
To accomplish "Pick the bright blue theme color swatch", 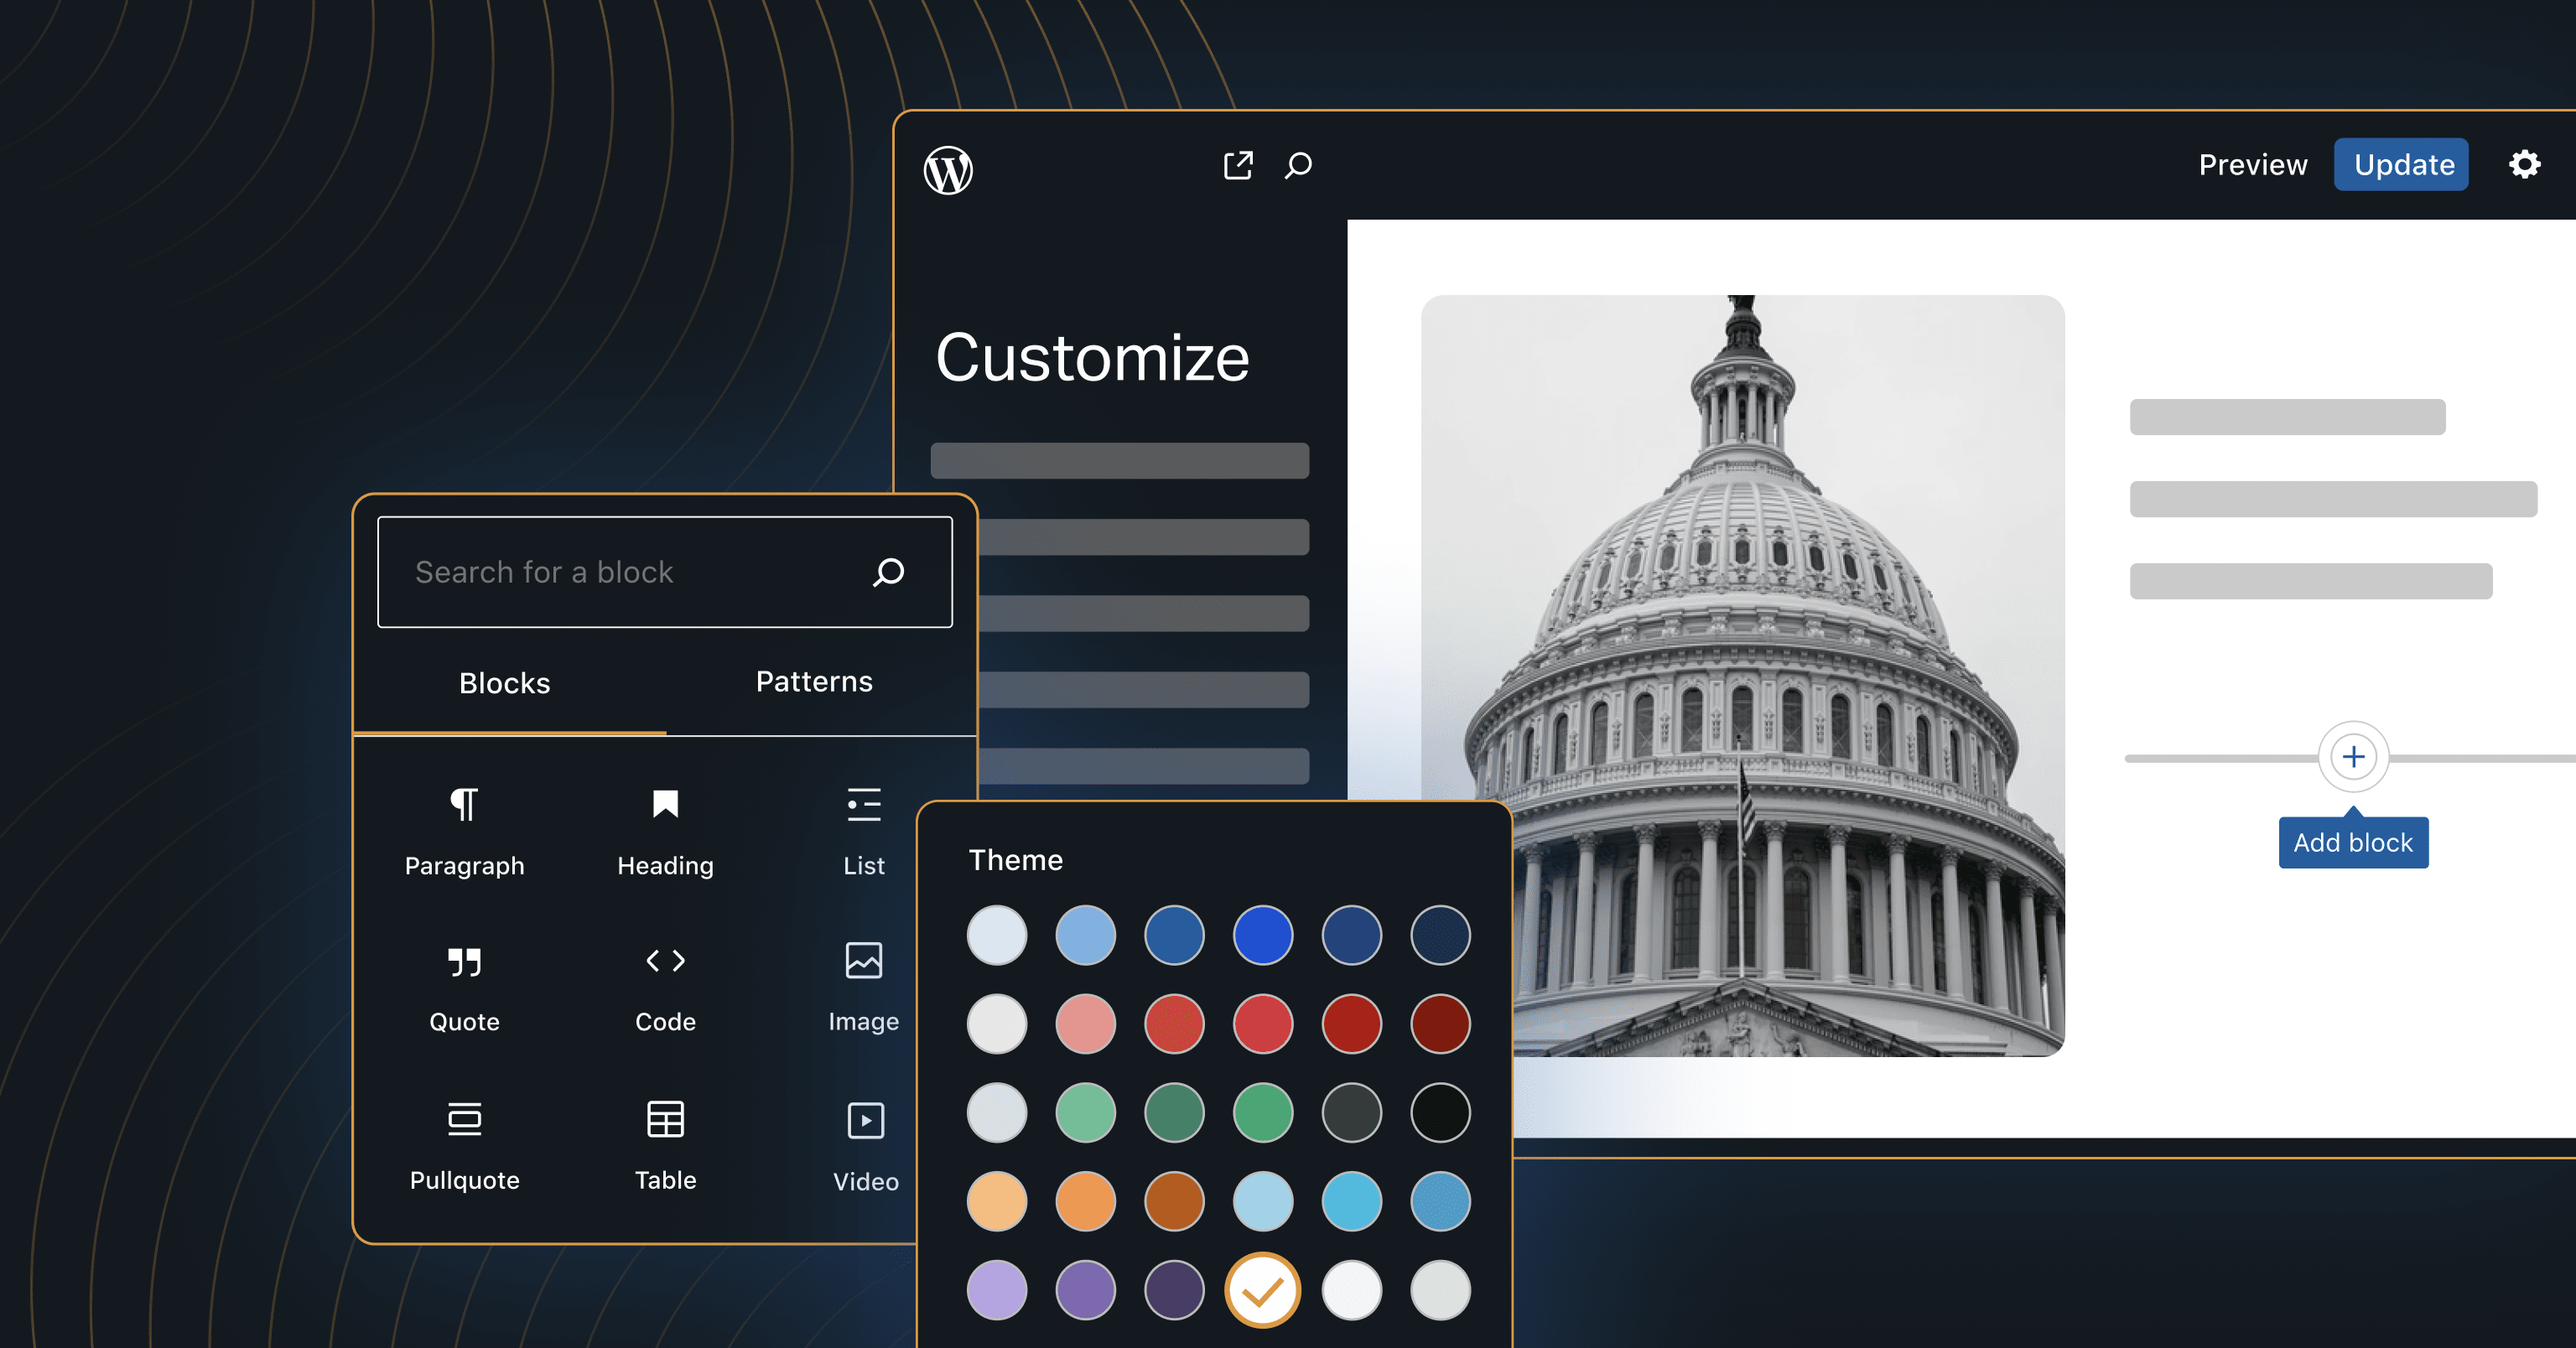I will 1262,935.
